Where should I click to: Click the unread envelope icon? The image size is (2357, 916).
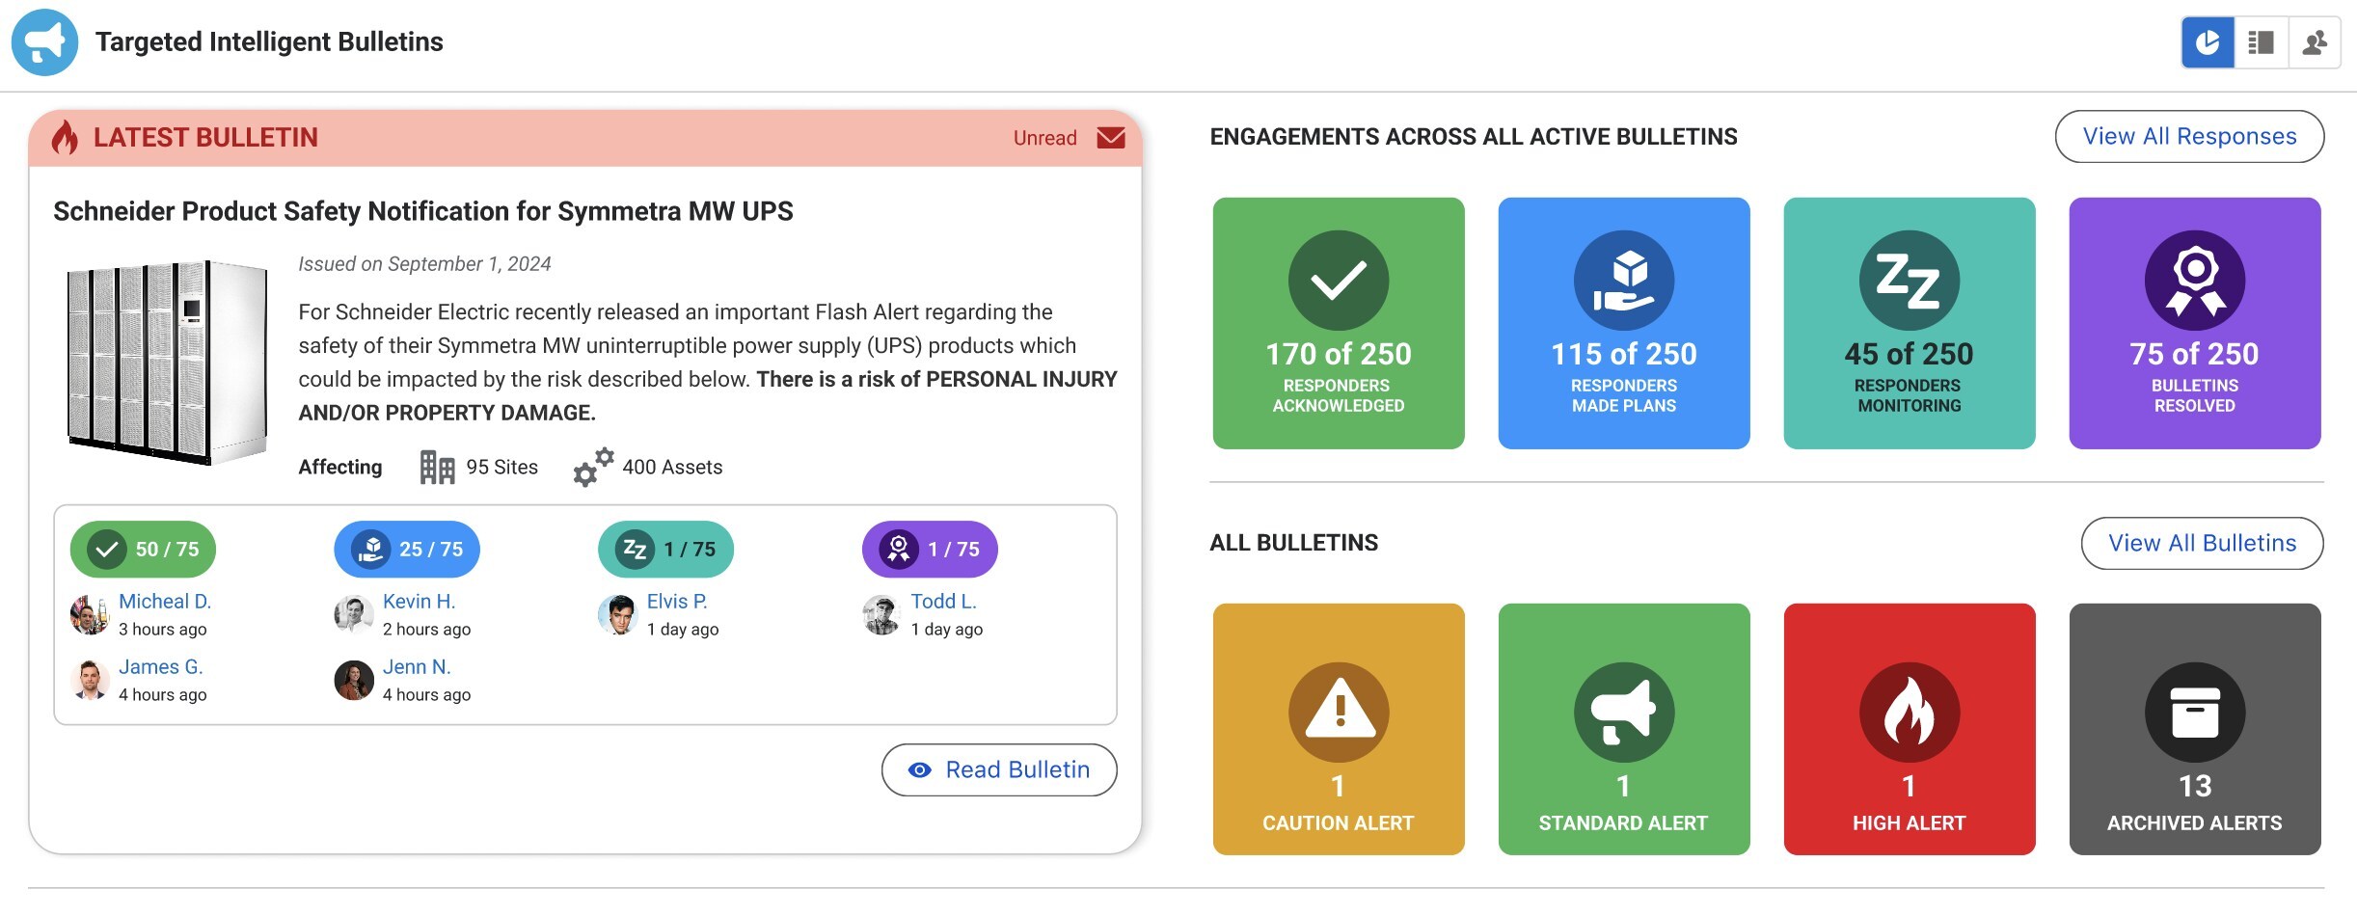pyautogui.click(x=1110, y=138)
